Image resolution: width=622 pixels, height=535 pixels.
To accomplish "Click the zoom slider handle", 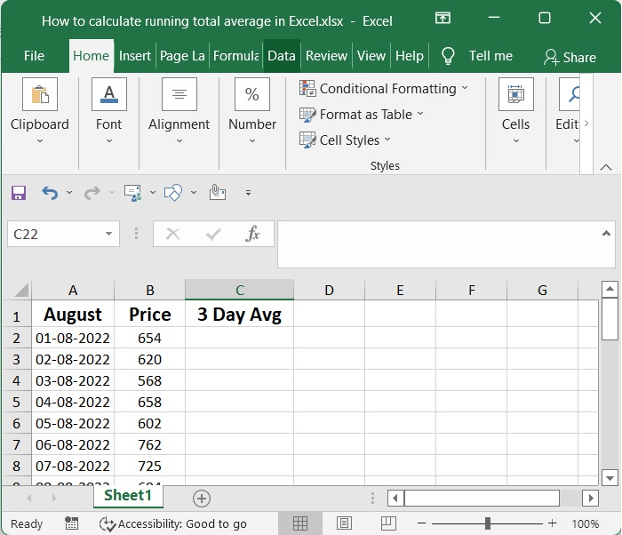I will click(488, 523).
